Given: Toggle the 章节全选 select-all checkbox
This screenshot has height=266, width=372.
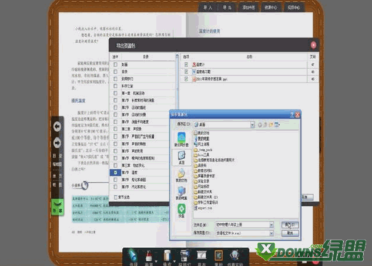Looking at the screenshot, I should click(x=116, y=197).
